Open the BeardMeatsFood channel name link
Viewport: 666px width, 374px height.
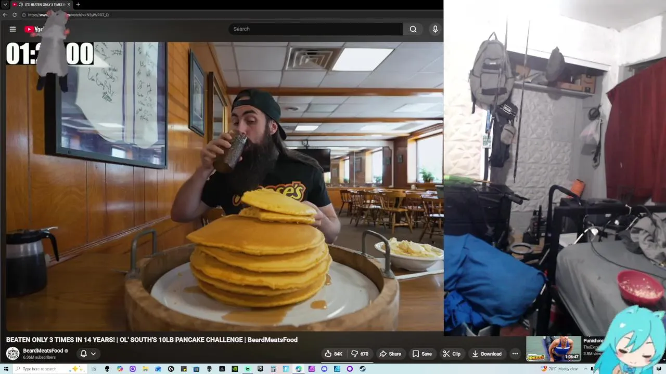(x=43, y=351)
